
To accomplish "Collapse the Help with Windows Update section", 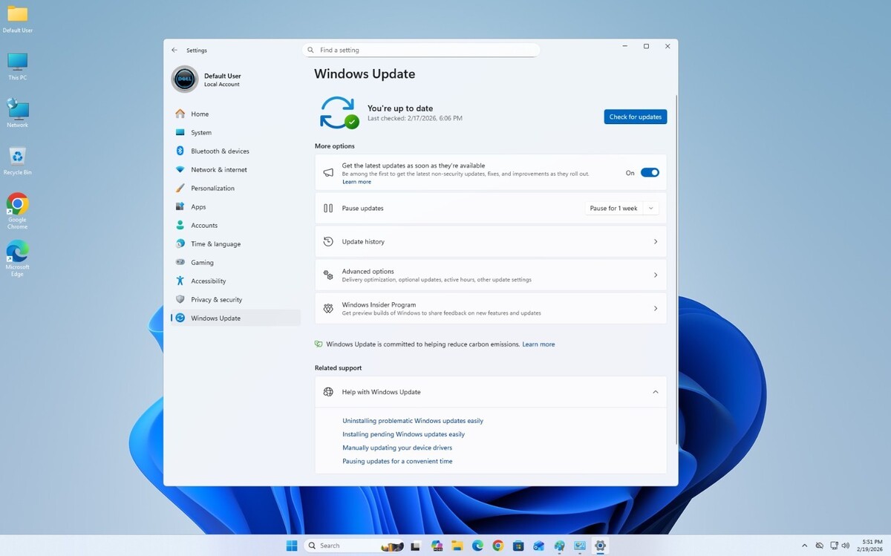I will point(655,392).
